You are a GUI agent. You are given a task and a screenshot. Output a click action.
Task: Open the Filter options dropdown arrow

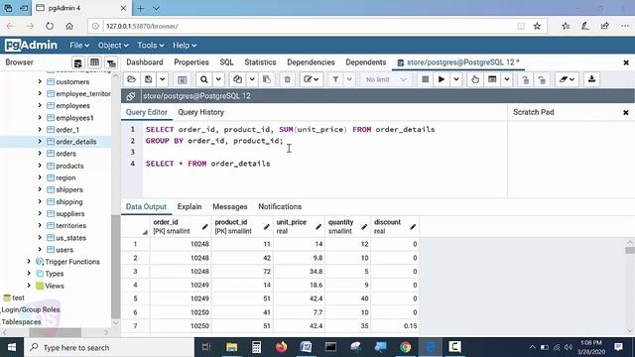pos(349,79)
